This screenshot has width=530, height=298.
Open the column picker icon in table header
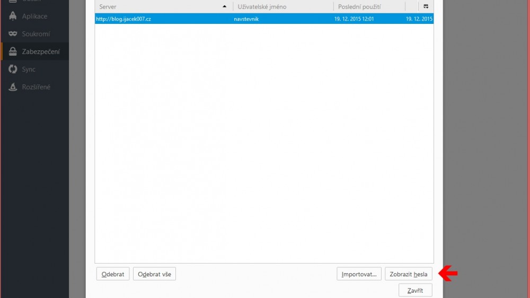coord(426,6)
